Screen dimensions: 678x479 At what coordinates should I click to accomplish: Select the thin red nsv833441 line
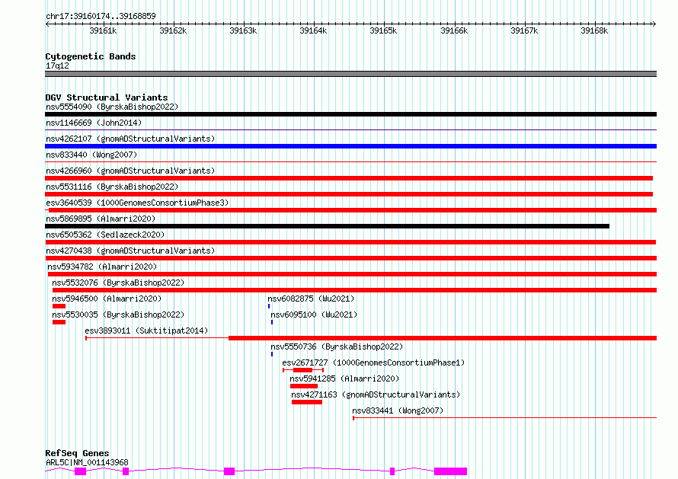[x=504, y=417]
